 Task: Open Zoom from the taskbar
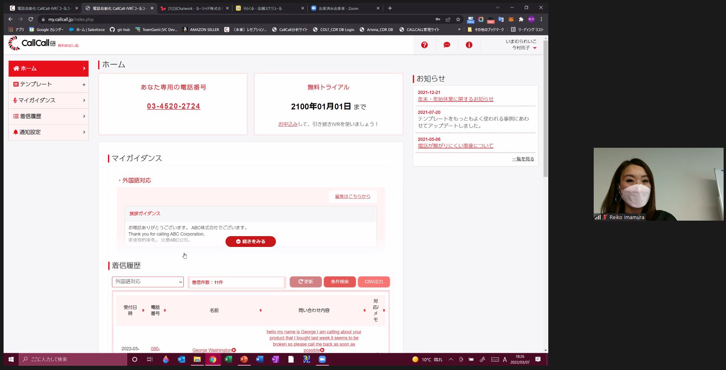(x=322, y=359)
